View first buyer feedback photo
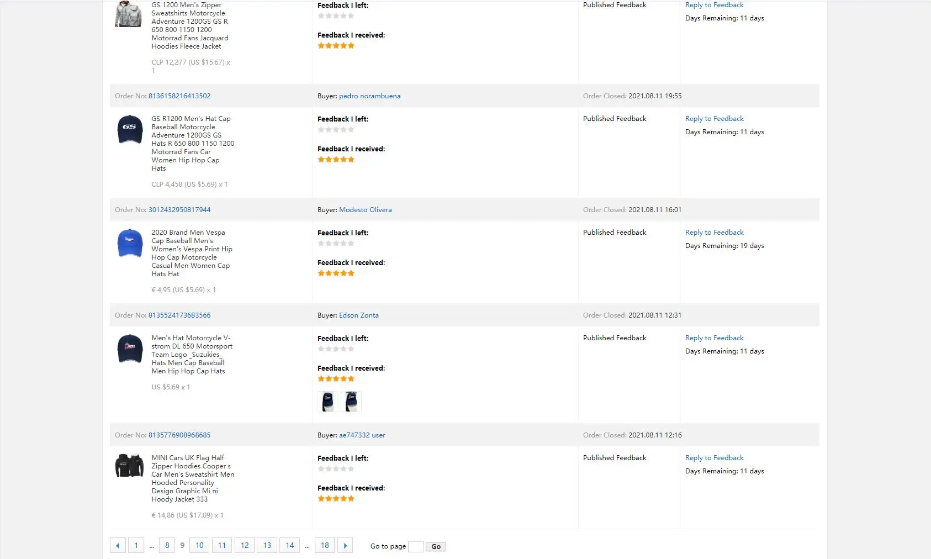The image size is (931, 559). coord(328,402)
